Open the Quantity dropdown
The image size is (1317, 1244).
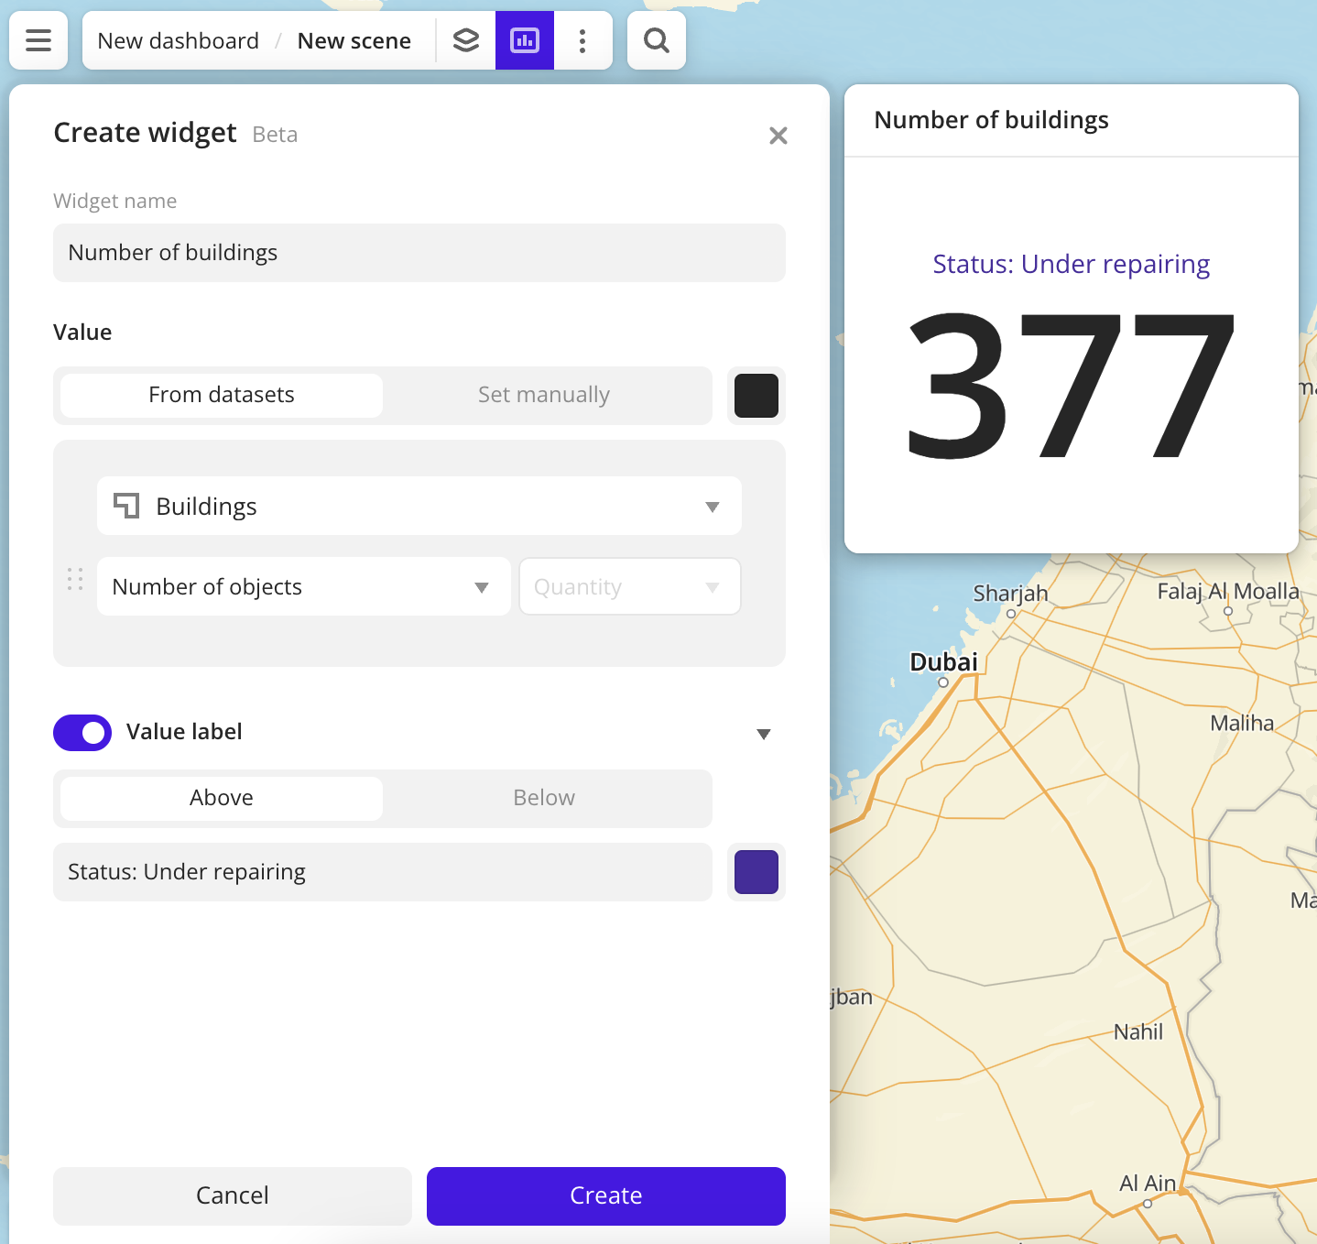click(630, 586)
